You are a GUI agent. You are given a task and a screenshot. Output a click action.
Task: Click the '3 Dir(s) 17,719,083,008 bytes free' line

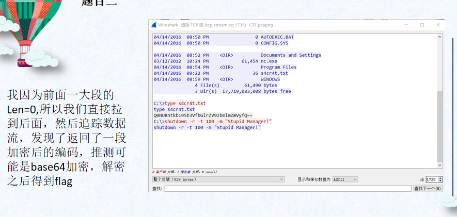click(x=243, y=91)
